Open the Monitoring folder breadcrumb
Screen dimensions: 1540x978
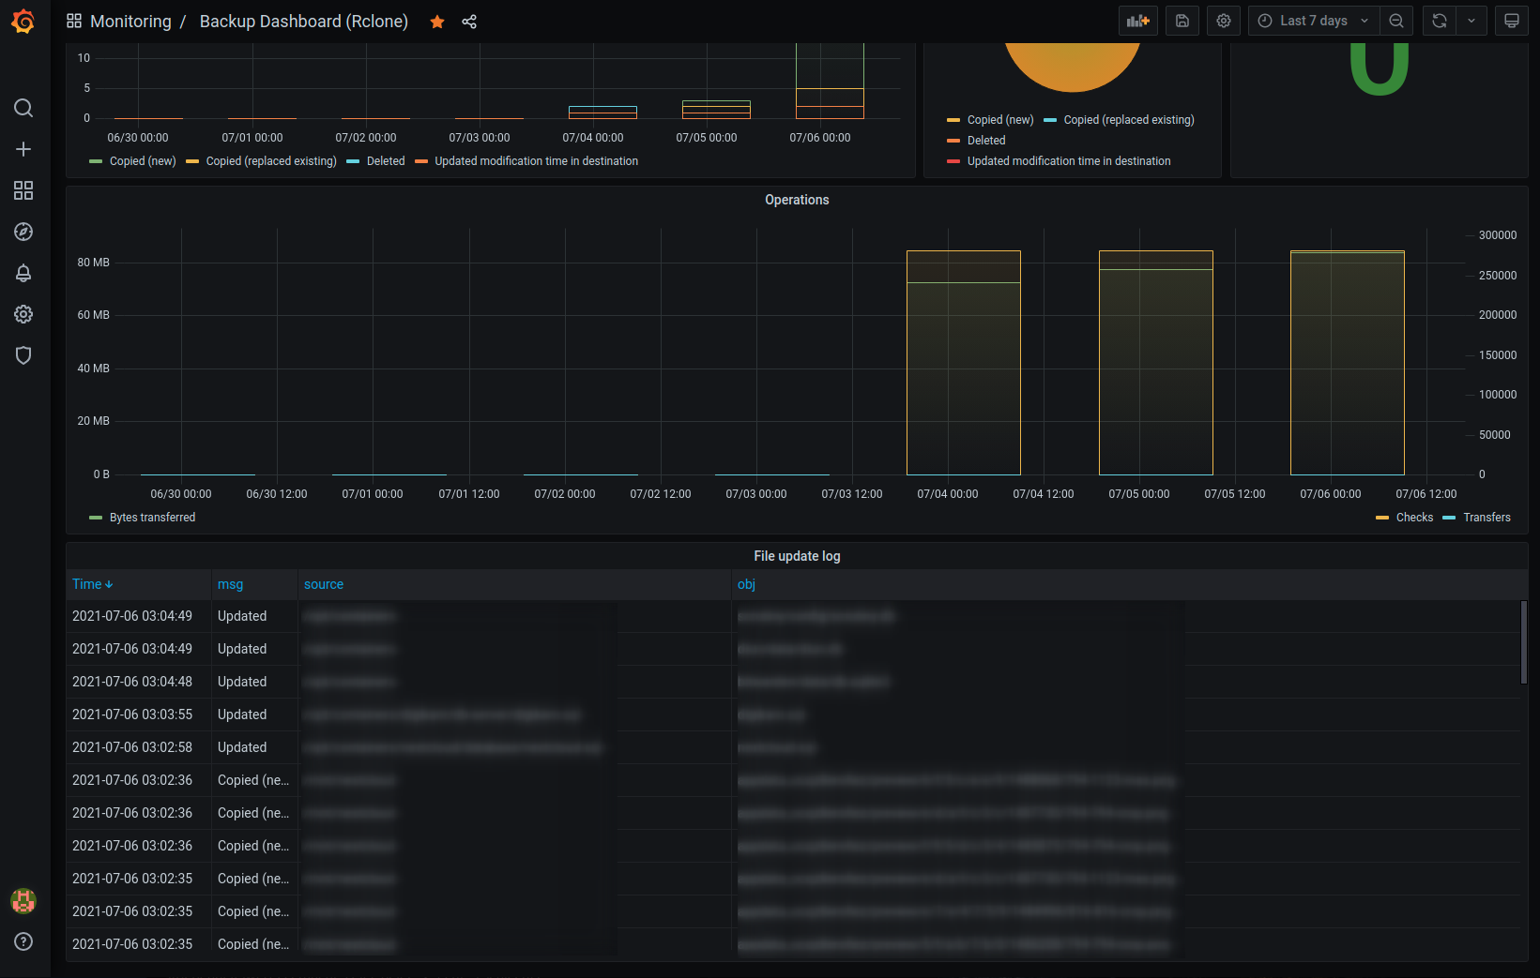pos(130,22)
